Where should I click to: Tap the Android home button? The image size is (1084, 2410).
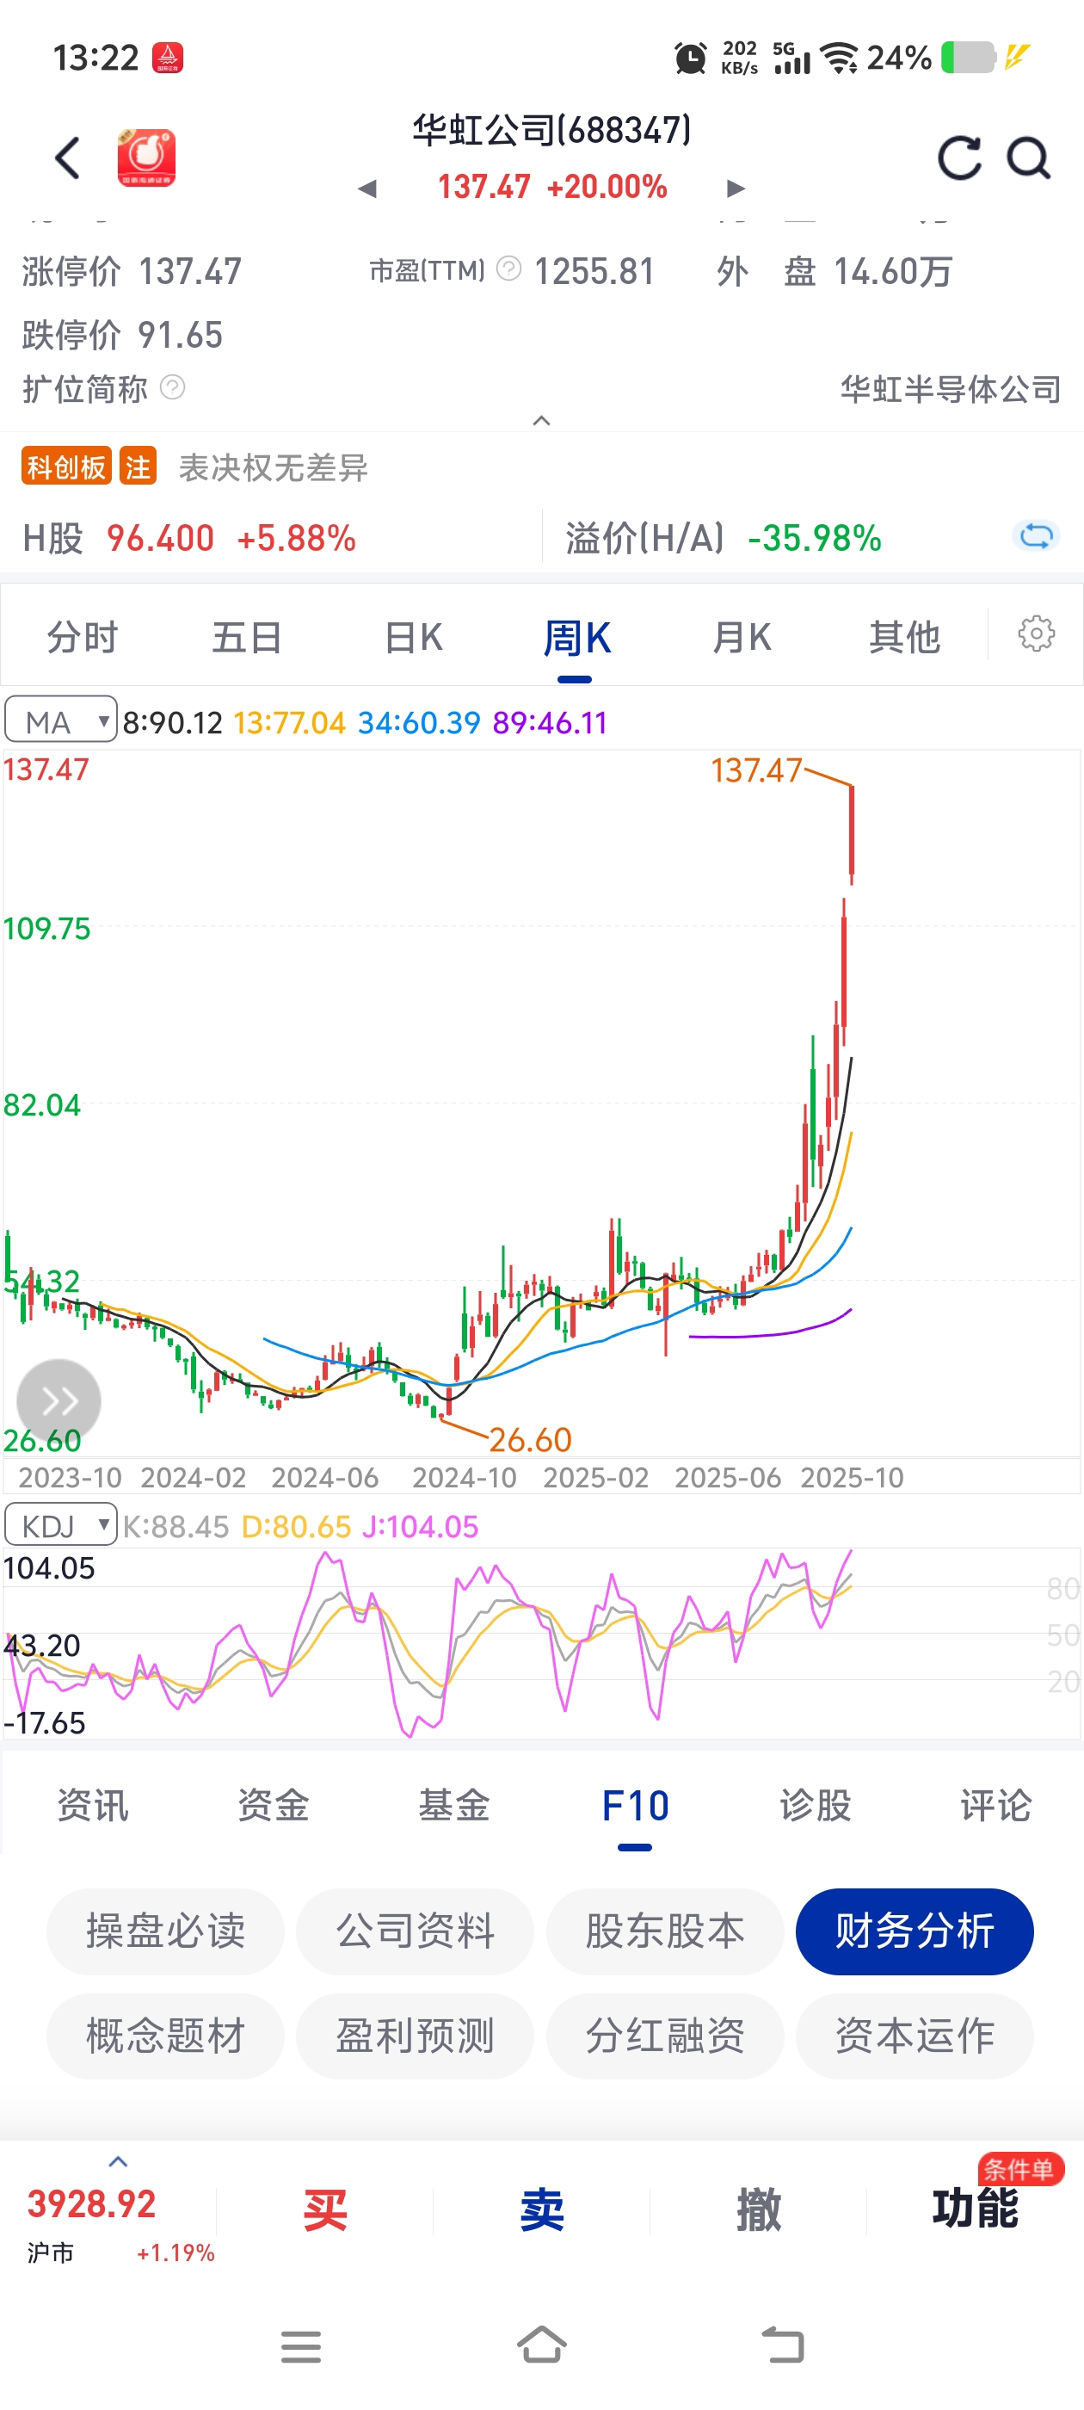[x=541, y=2345]
